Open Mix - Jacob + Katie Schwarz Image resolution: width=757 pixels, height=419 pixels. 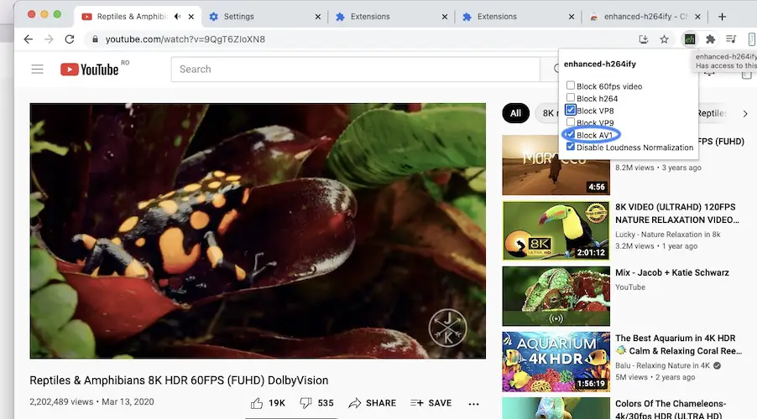click(672, 273)
